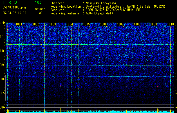Click the Observer label

pyautogui.click(x=57, y=3)
